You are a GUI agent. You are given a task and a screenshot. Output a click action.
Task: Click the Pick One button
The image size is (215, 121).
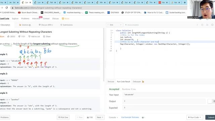tap(63, 117)
